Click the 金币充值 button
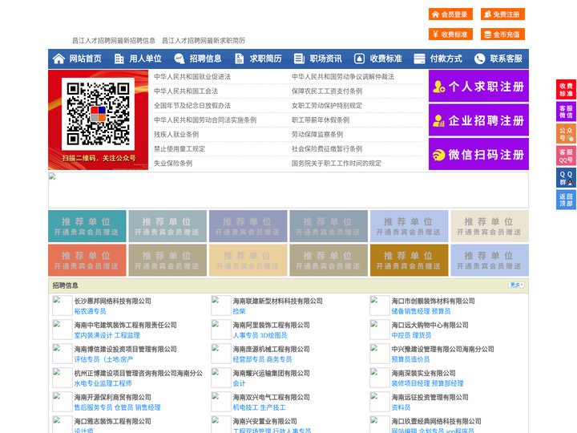The width and height of the screenshot is (577, 433). 502,34
